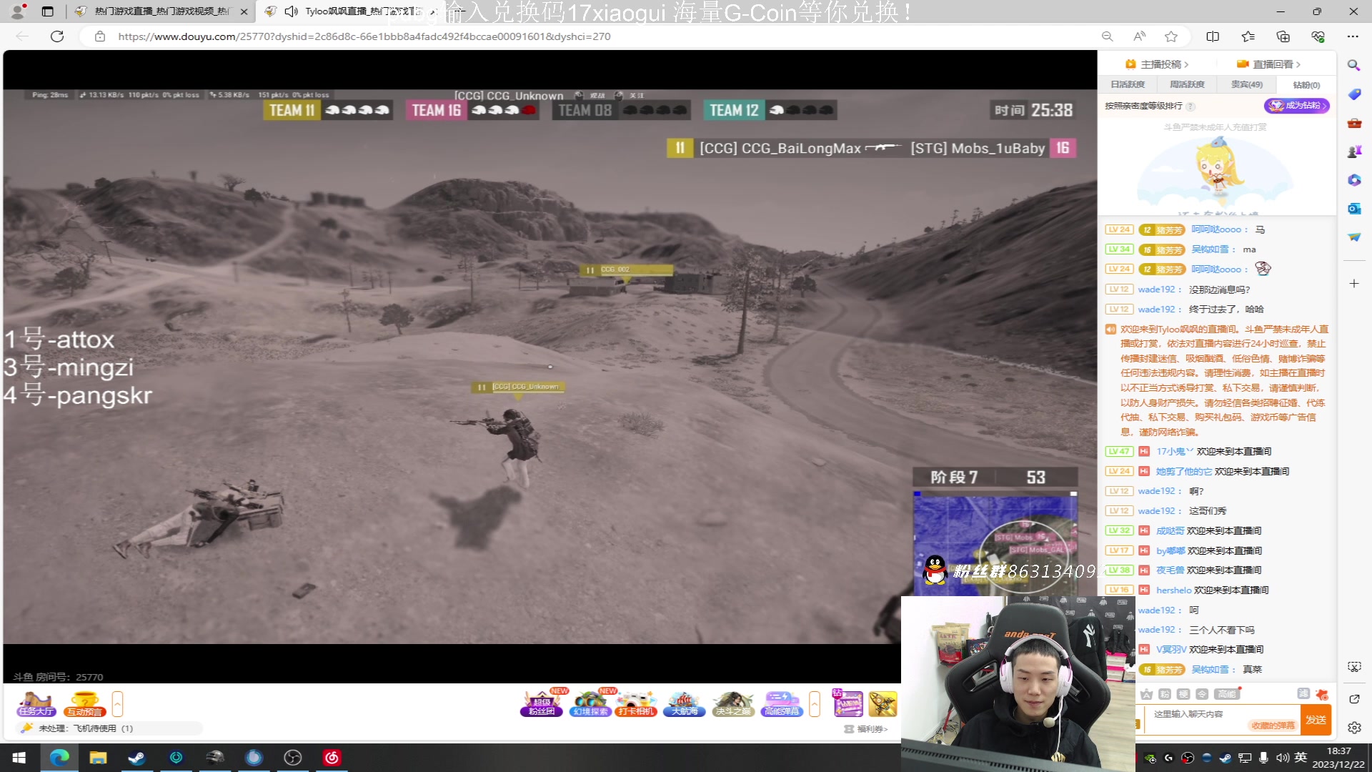Open Edge sidebar tools briefcase icon

click(1353, 123)
